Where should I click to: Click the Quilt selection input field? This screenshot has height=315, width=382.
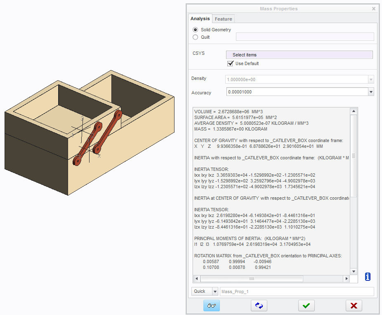click(x=305, y=37)
